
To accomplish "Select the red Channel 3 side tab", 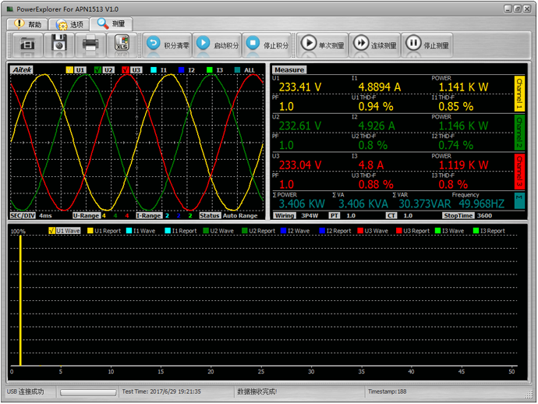I will click(x=519, y=172).
